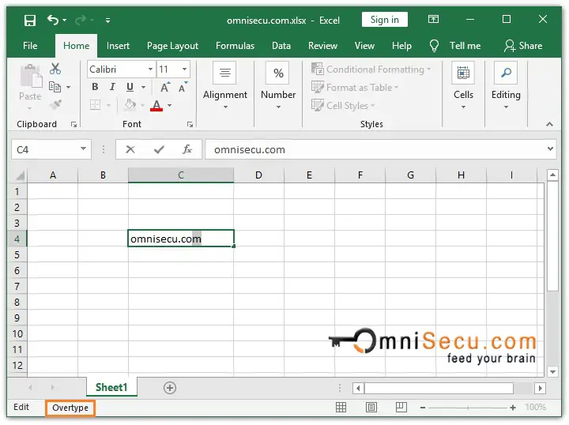Click the Fill Color bucket icon

click(130, 105)
